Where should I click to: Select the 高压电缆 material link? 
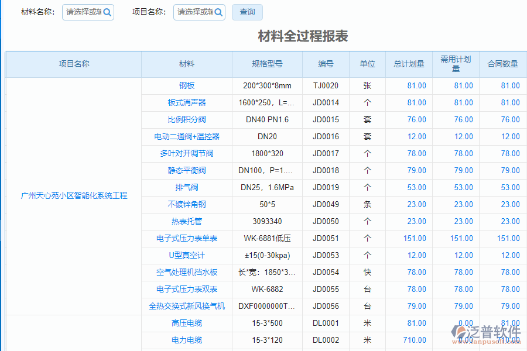(186, 323)
